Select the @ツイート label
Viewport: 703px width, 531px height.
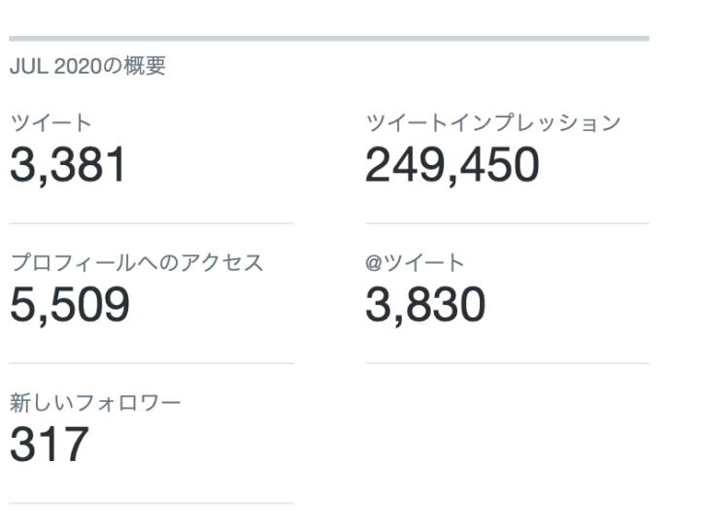click(415, 262)
